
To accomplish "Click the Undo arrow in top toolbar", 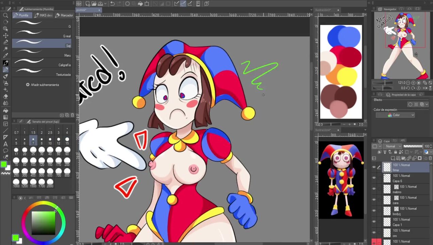I will click(x=112, y=4).
